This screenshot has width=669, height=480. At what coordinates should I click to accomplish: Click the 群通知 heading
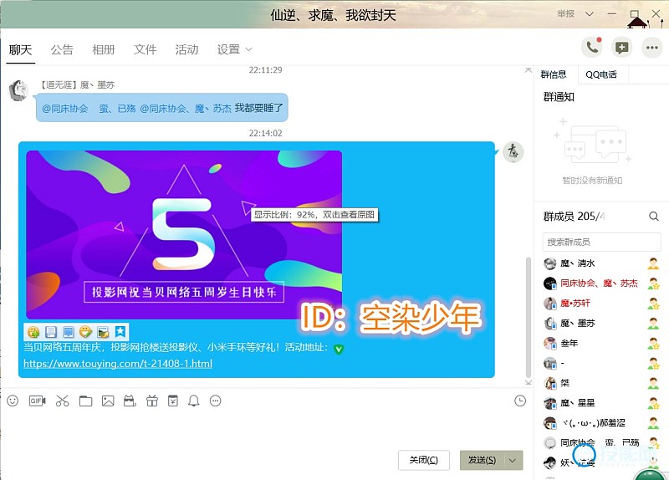pos(559,97)
